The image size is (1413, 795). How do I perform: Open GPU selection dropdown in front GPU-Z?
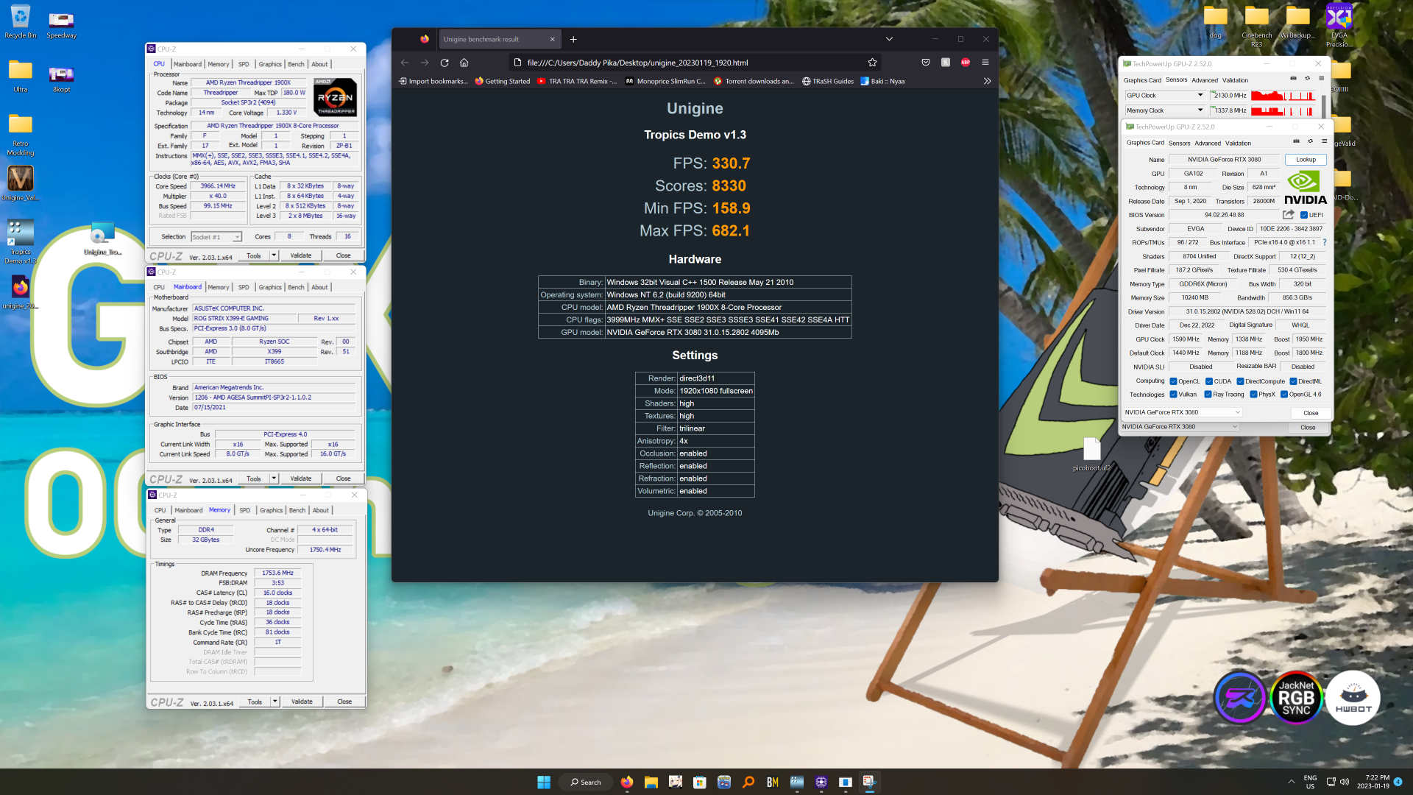tap(1183, 412)
